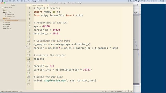Click the README.md book icon

4,29
